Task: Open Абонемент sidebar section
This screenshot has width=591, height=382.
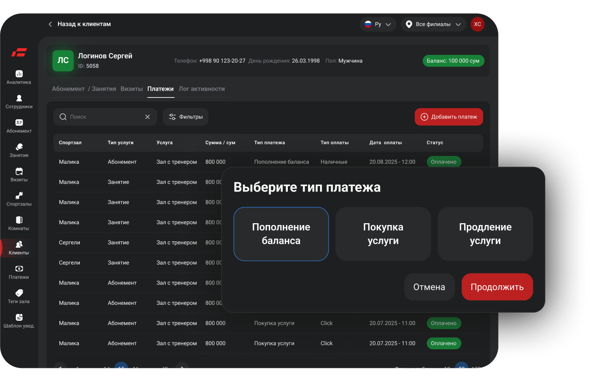Action: [19, 123]
